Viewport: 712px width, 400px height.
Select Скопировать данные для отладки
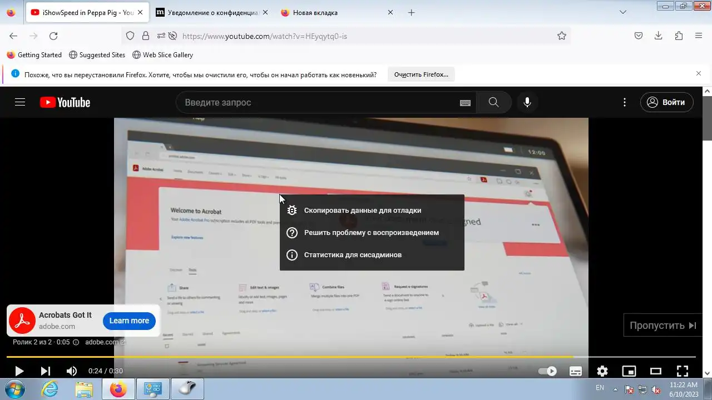pos(372,211)
